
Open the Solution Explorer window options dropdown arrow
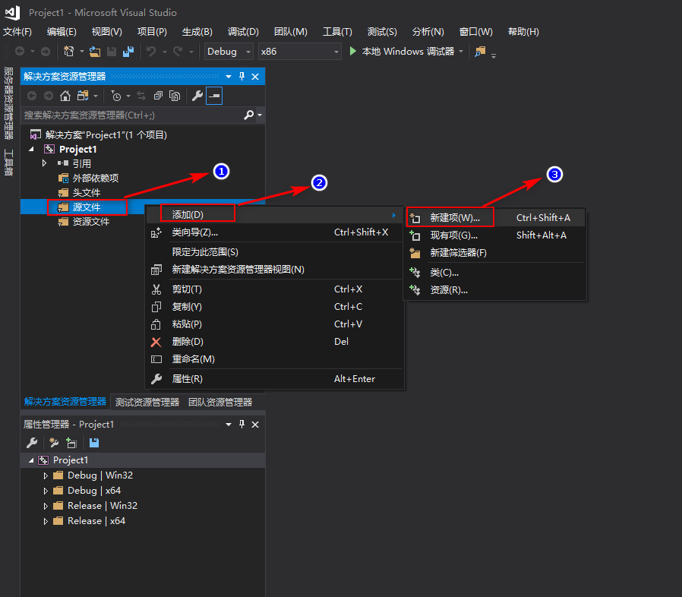[229, 77]
